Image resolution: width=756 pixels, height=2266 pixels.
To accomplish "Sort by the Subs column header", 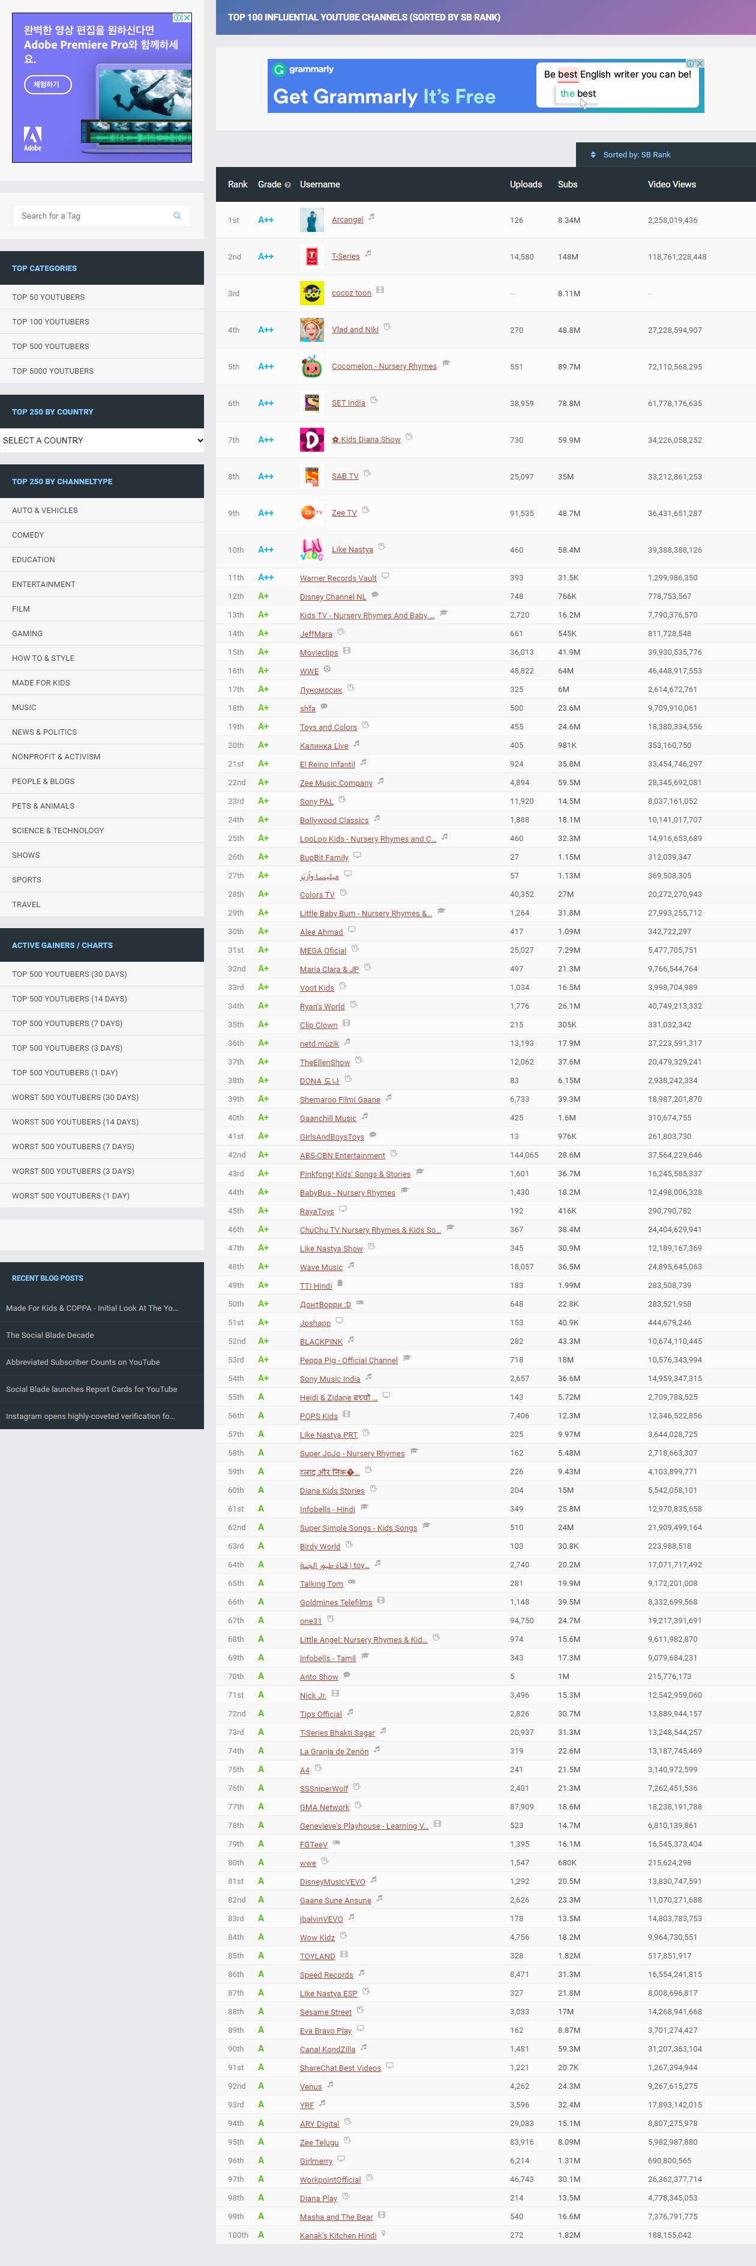I will pyautogui.click(x=568, y=185).
